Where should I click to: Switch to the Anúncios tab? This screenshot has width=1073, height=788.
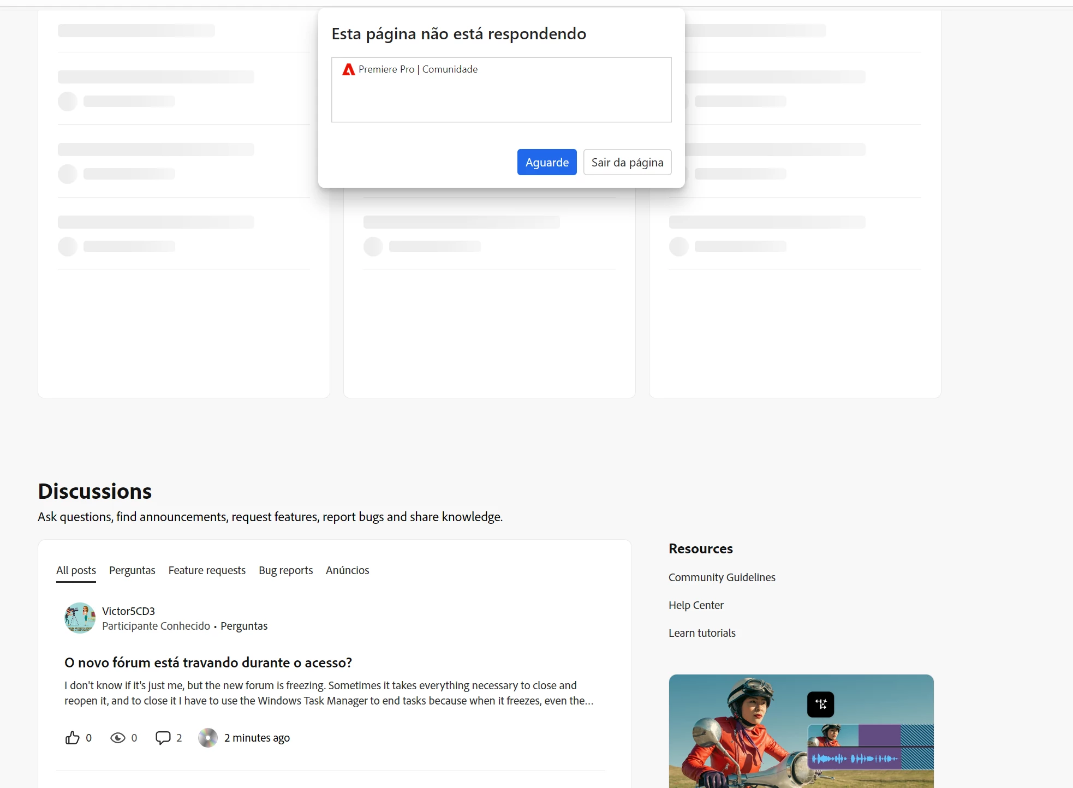[347, 570]
